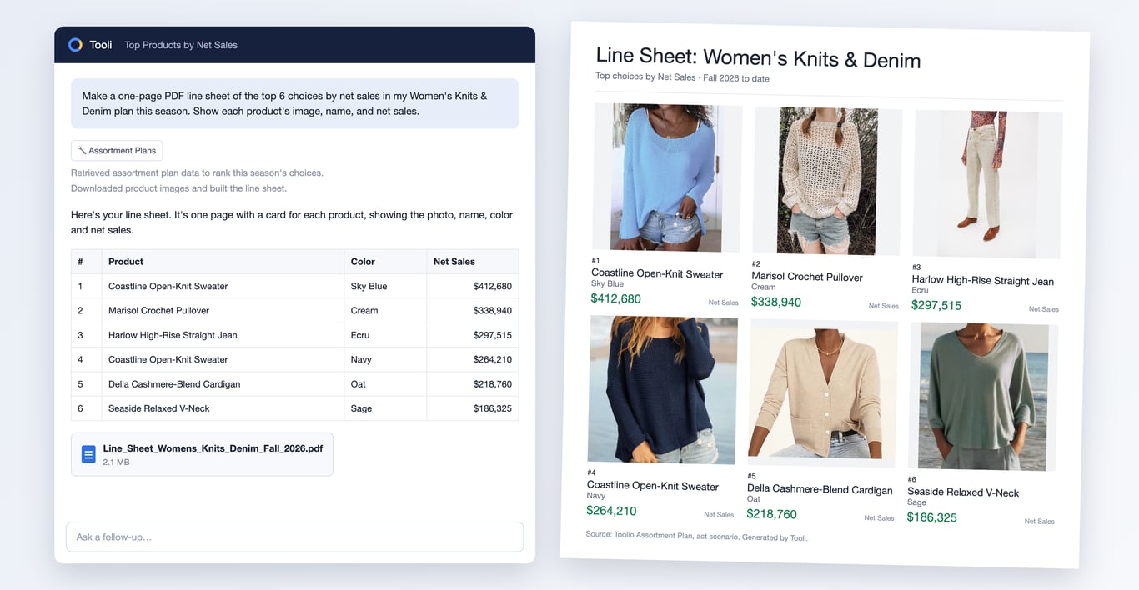Click the green $297,515 amount in the PDF
The image size is (1139, 590).
point(936,305)
